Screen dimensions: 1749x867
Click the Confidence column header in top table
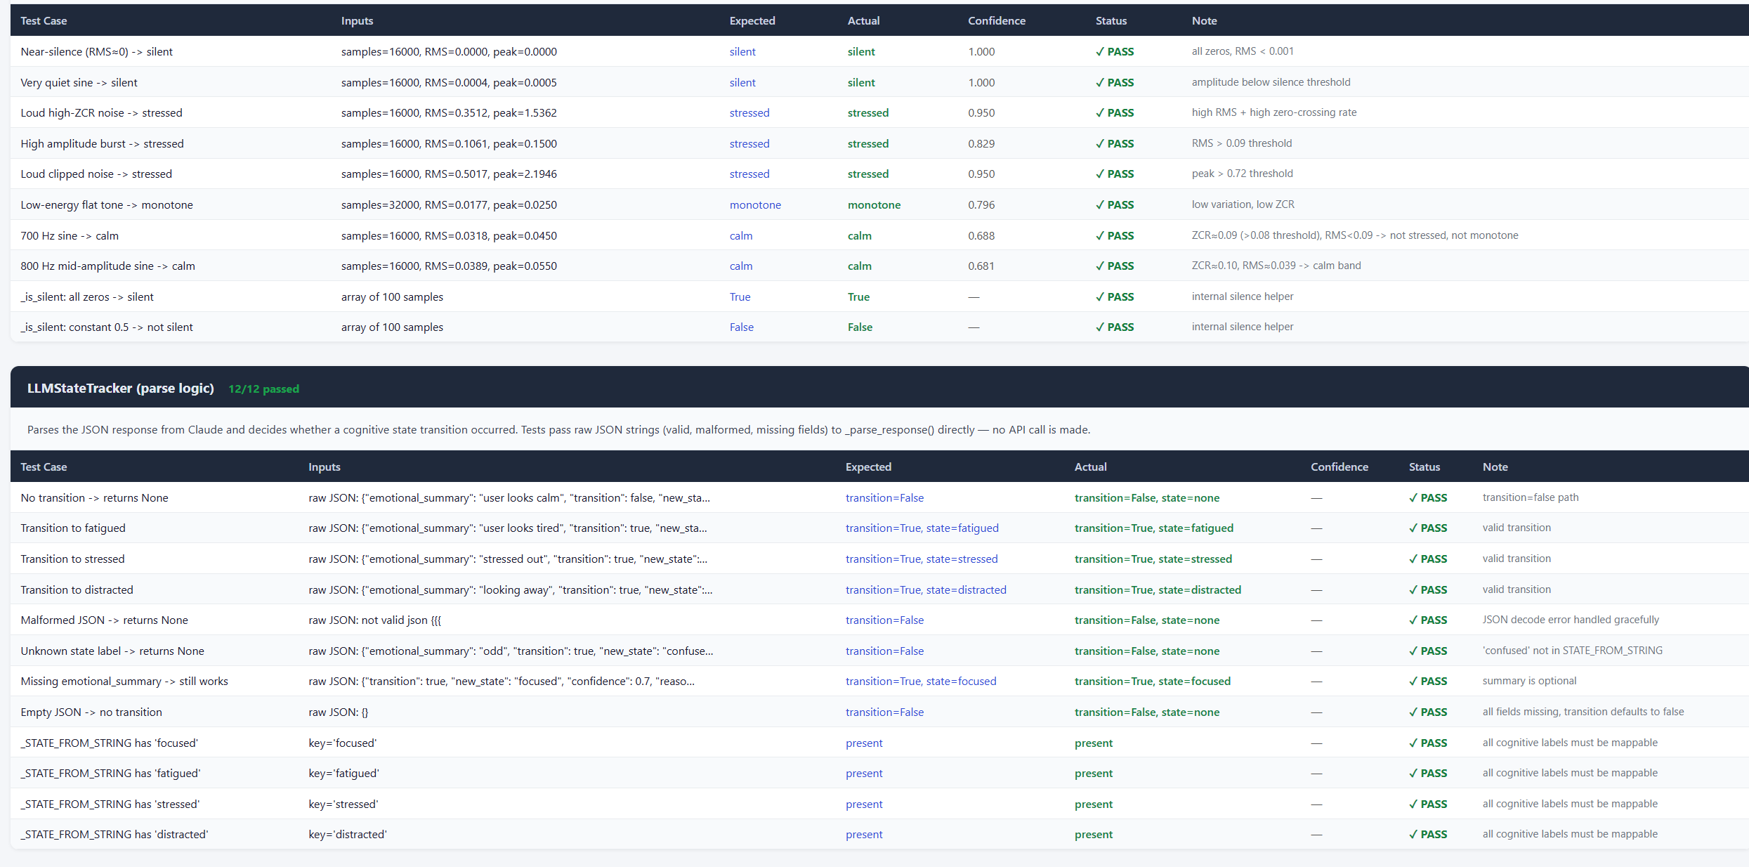coord(996,21)
